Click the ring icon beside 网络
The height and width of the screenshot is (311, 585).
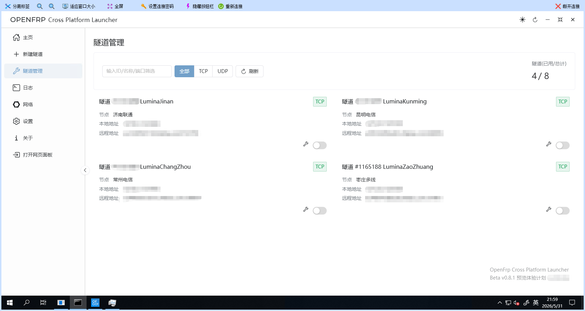[x=16, y=104]
